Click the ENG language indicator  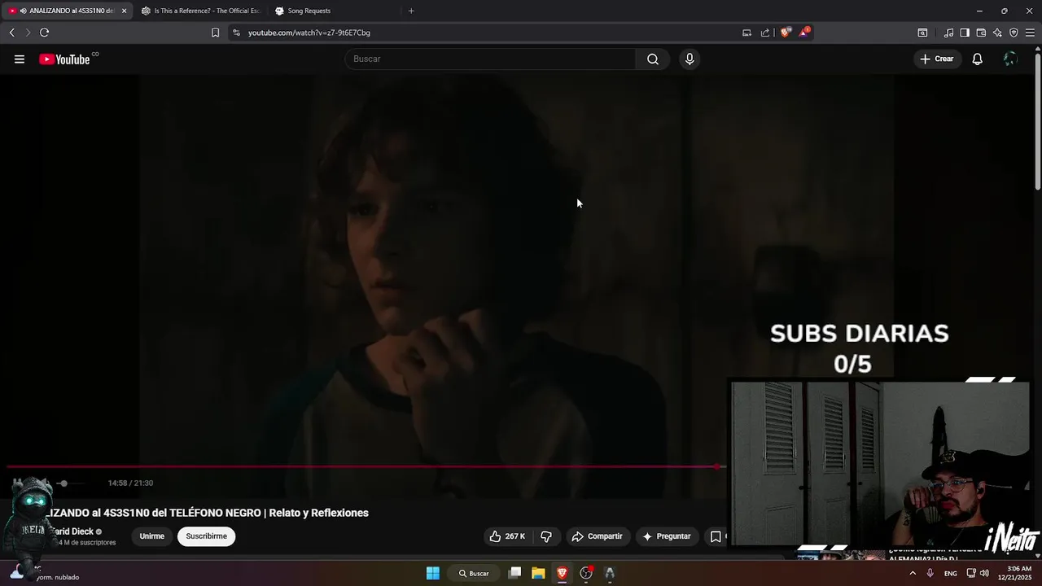click(950, 573)
